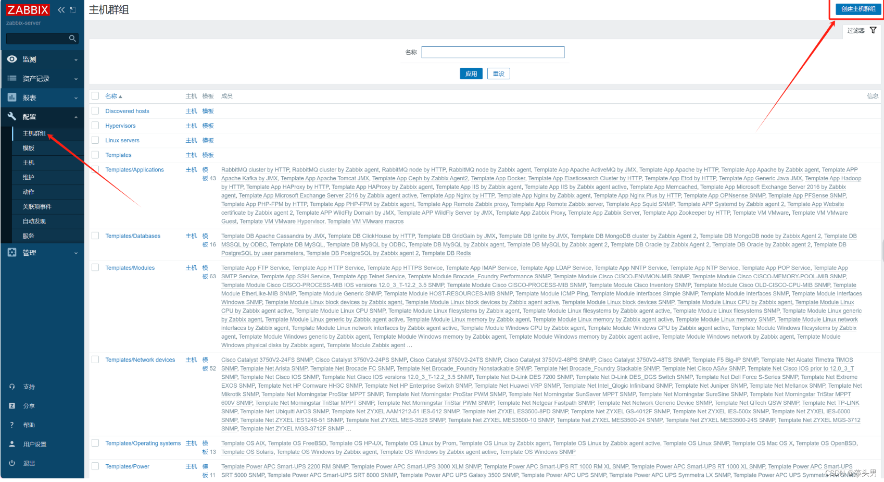The height and width of the screenshot is (482, 884).
Task: Expand the 管理 menu chevron
Action: click(76, 253)
